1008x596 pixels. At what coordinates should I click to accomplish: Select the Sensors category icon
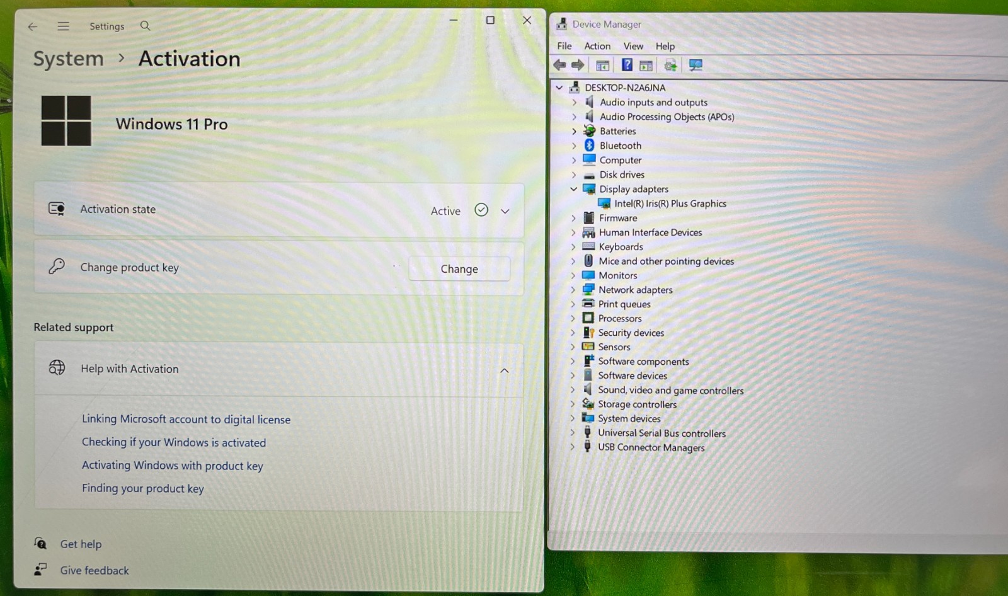588,347
